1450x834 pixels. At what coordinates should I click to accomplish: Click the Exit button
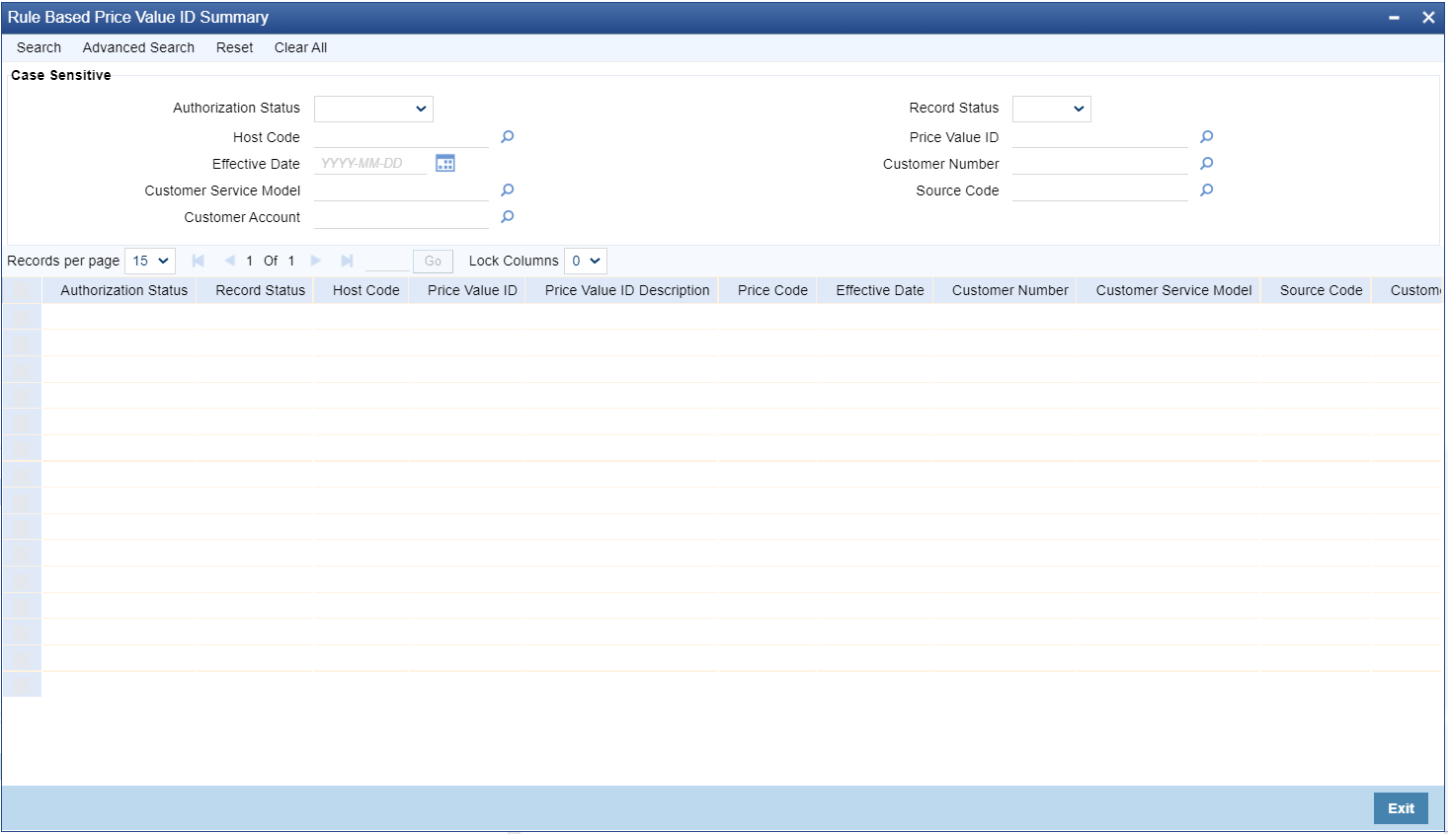[1401, 808]
